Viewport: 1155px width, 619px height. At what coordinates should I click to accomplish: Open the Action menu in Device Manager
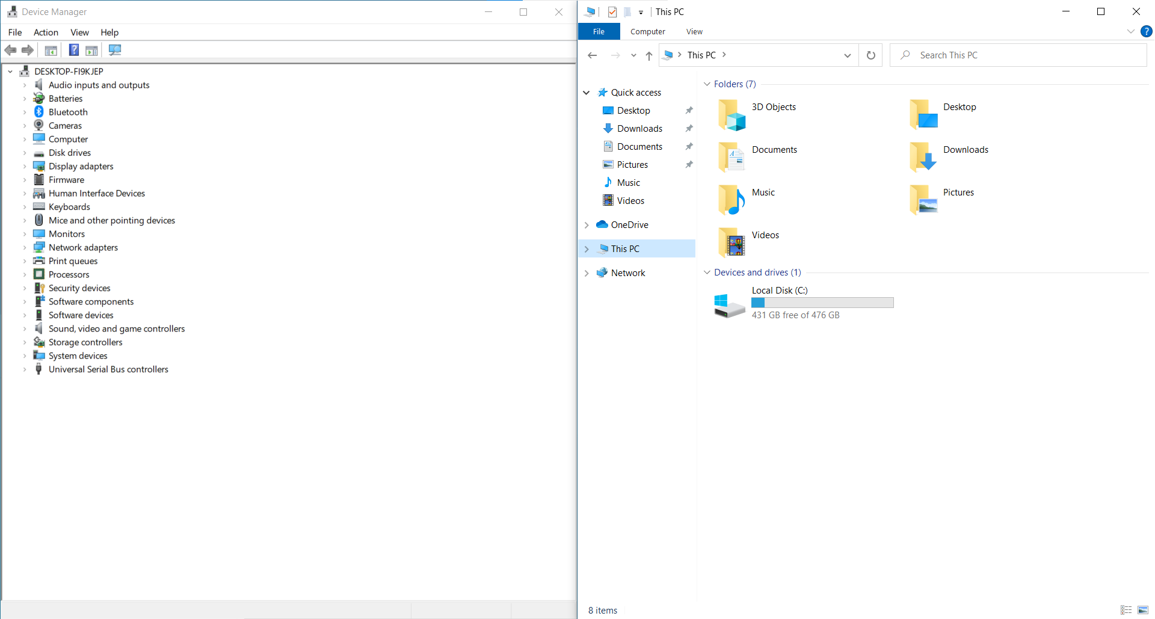click(x=46, y=32)
